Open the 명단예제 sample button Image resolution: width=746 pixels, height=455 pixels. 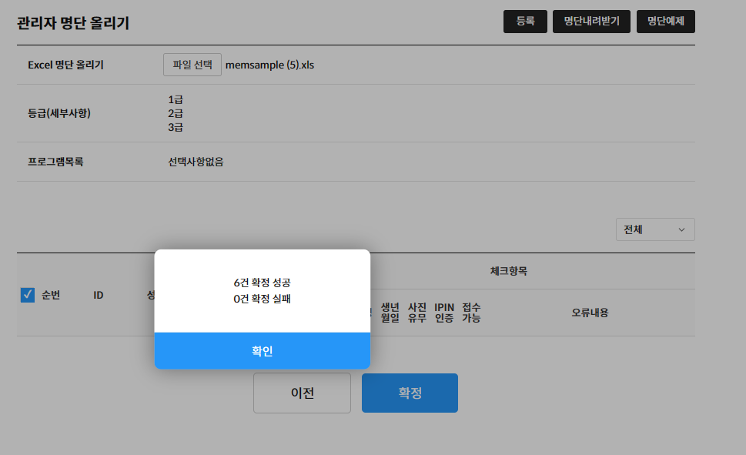point(665,22)
